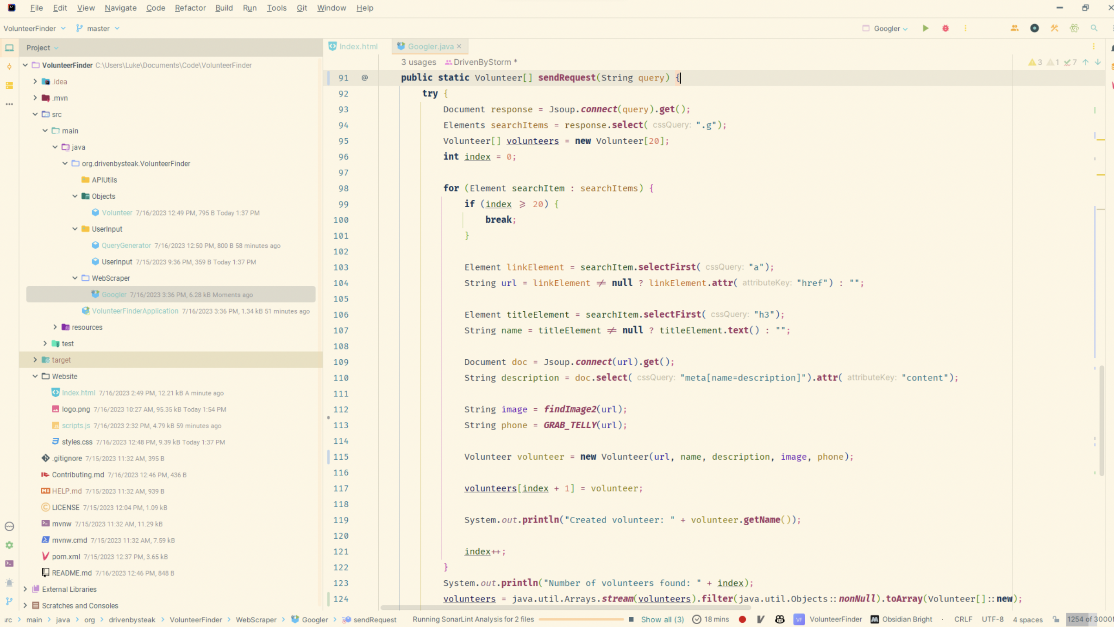Open the master branch dropdown

coord(98,28)
